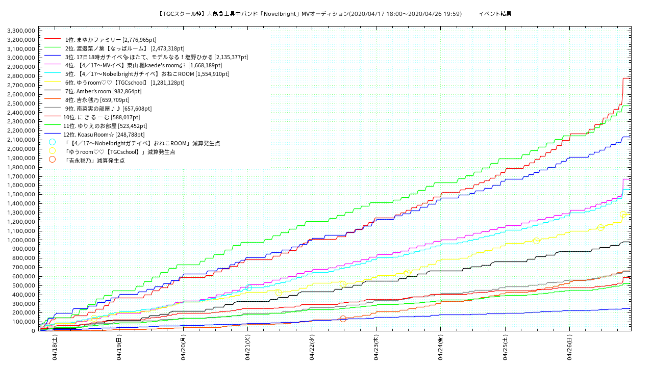The height and width of the screenshot is (367, 653).
Task: Click the red line swatch for 1位 まゆかファミリー
Action: coord(53,39)
